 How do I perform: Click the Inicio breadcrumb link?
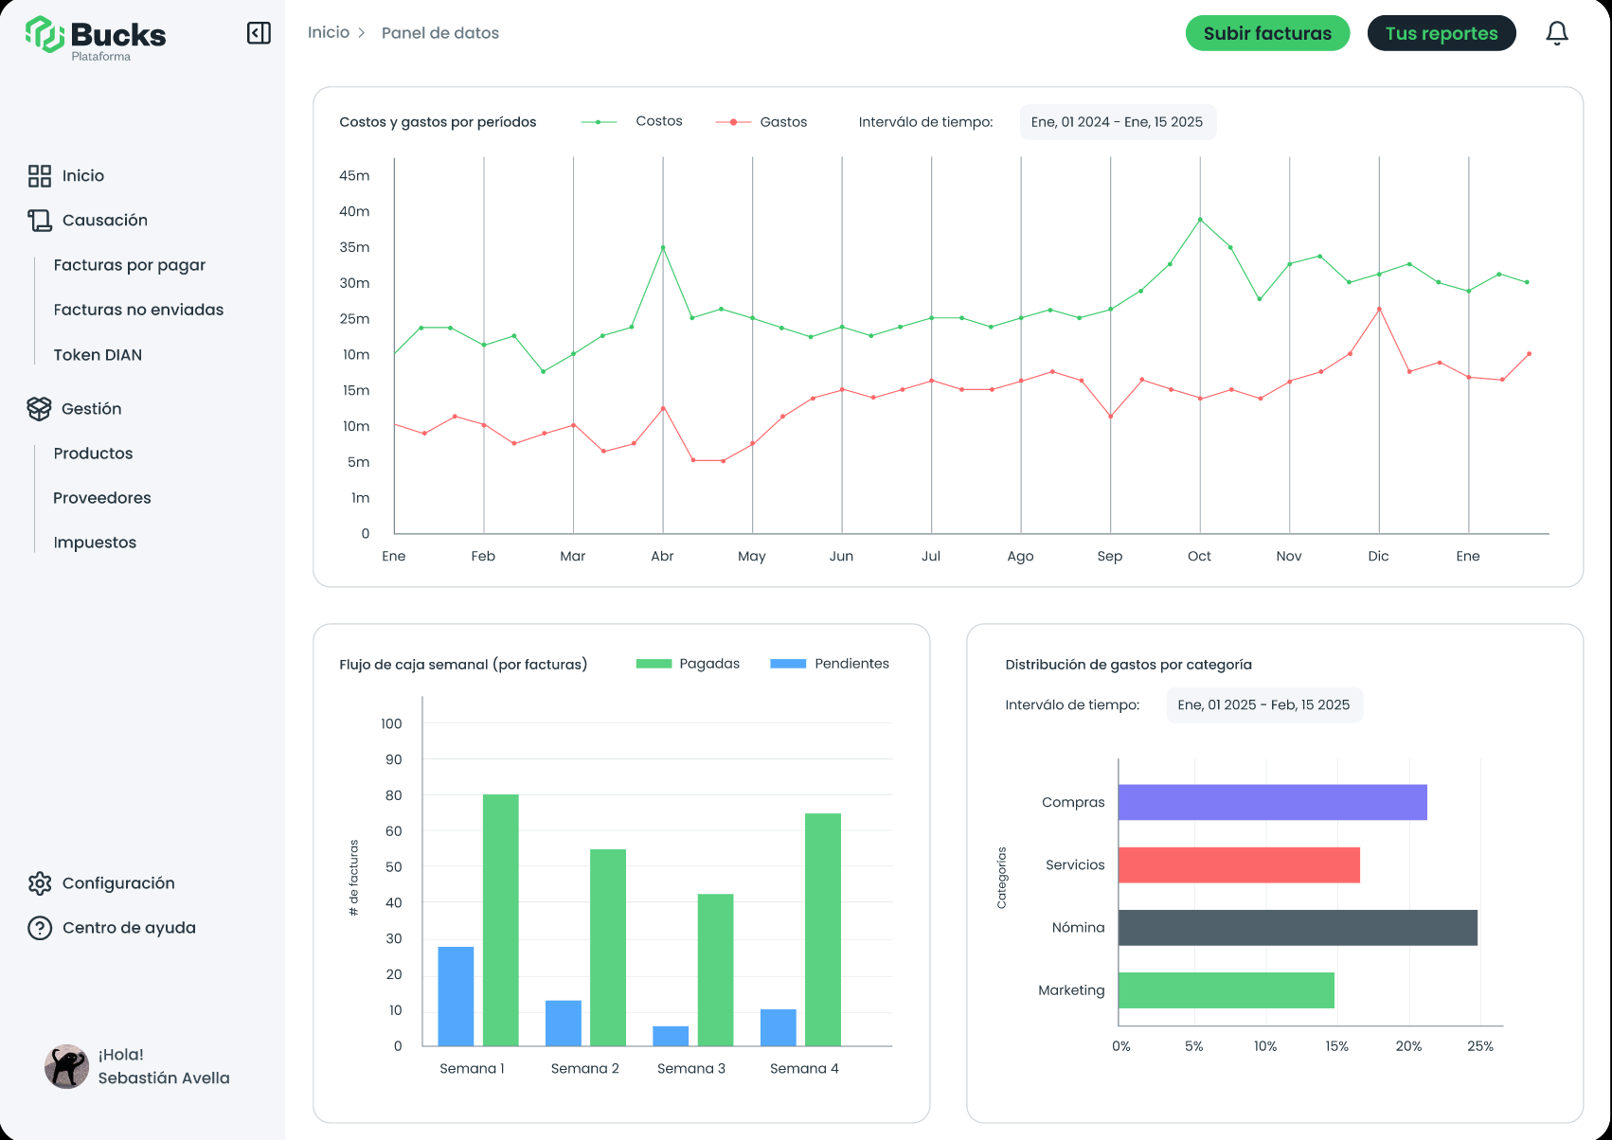pyautogui.click(x=329, y=33)
